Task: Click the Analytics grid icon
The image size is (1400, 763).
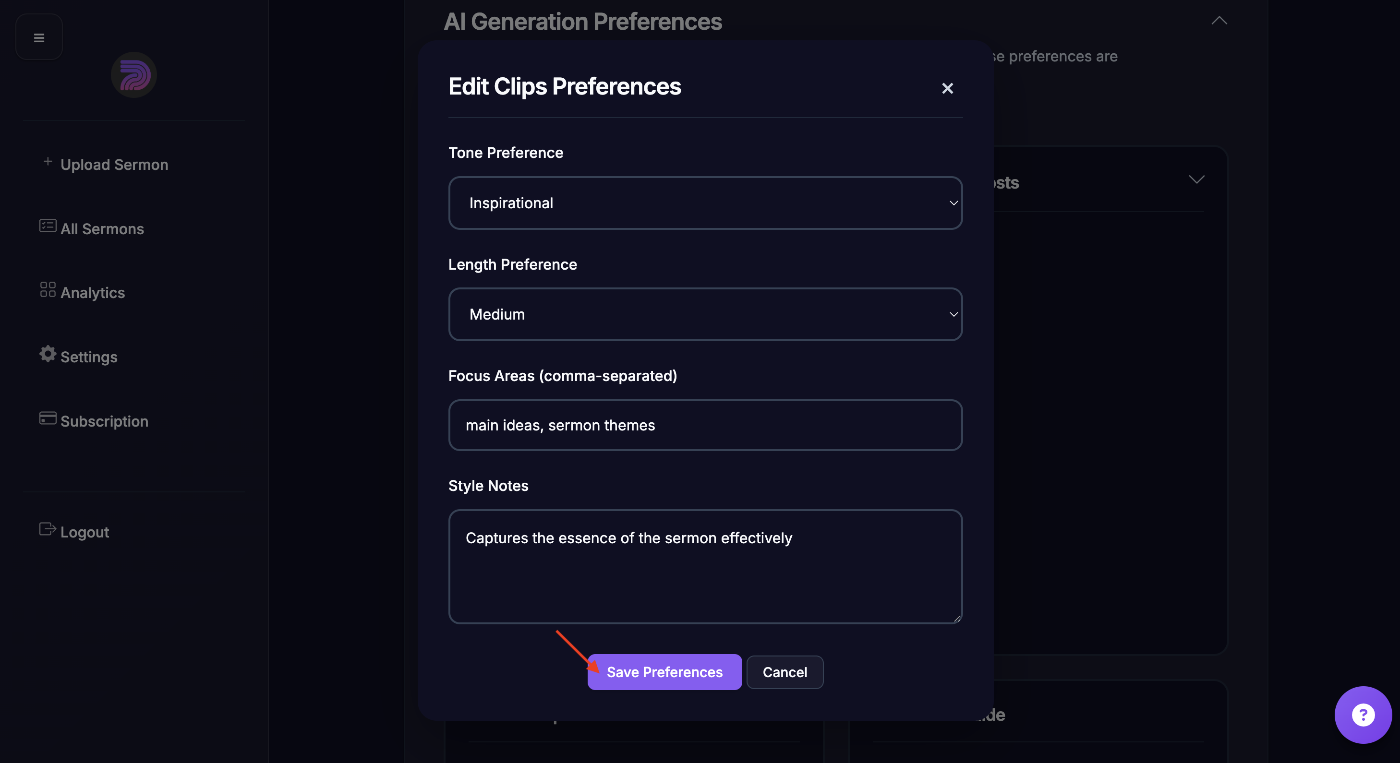Action: pyautogui.click(x=48, y=289)
